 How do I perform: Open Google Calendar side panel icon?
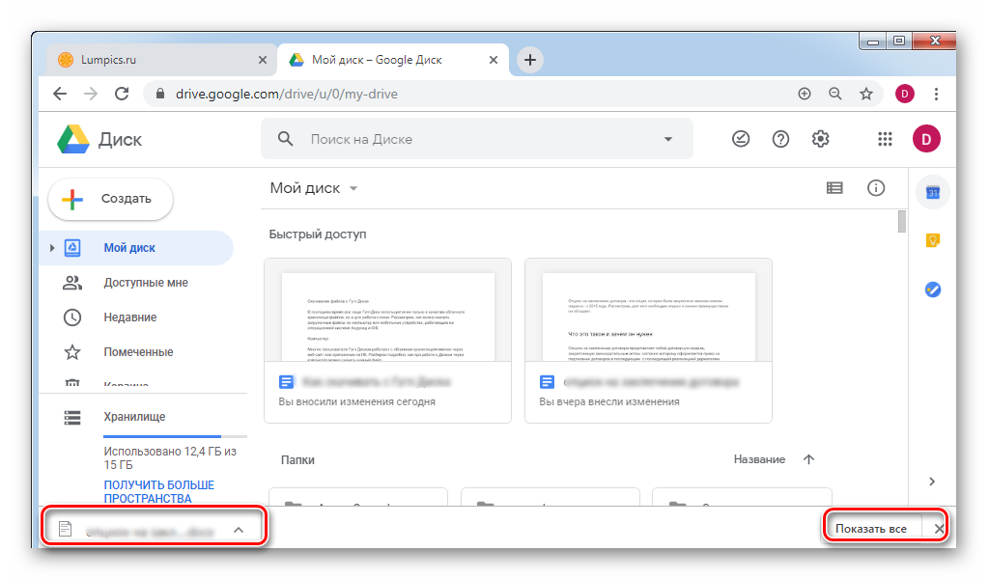(932, 192)
